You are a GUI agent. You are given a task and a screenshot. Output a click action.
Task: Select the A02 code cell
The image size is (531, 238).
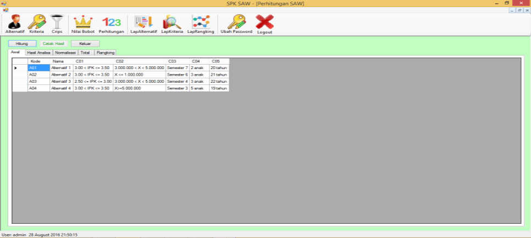[x=38, y=75]
